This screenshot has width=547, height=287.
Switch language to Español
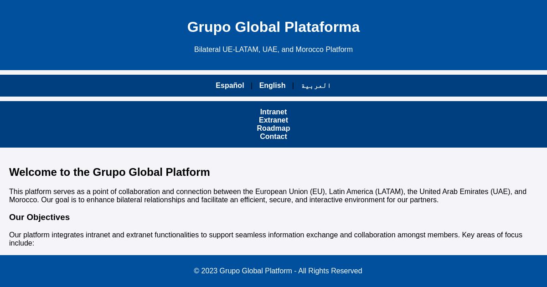coord(230,86)
